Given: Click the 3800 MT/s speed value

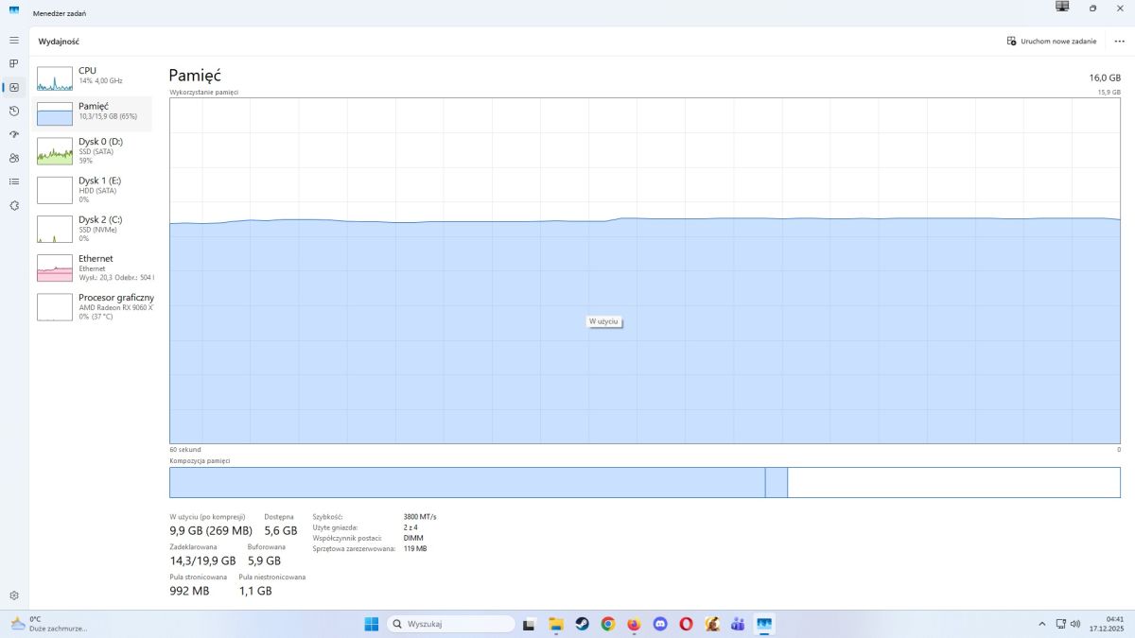Looking at the screenshot, I should tap(420, 517).
